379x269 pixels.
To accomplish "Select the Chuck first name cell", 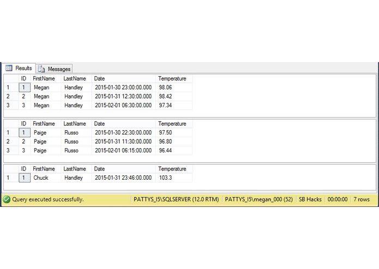I will point(46,178).
